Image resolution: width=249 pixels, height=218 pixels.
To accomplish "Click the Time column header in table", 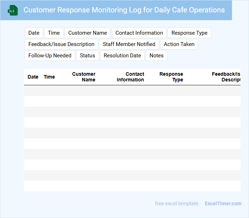I will [x=49, y=77].
